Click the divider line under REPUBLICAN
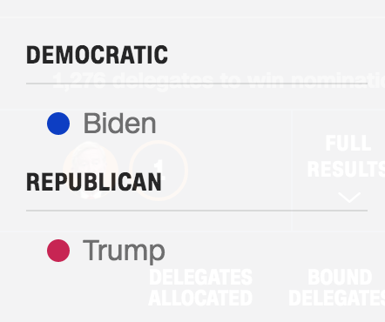Viewport: 385px width, 322px height. point(197,211)
